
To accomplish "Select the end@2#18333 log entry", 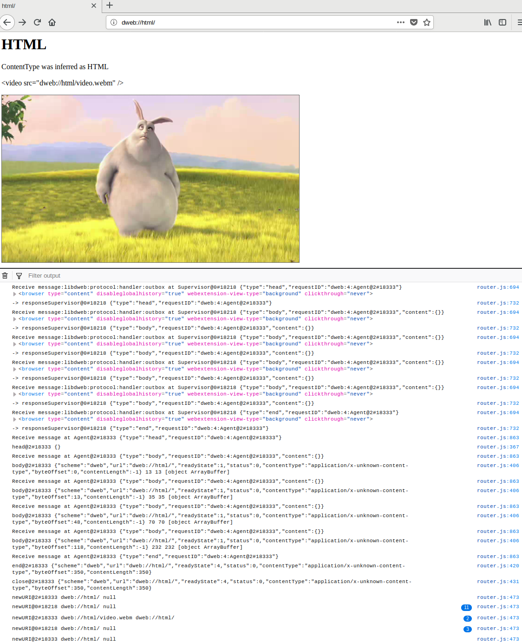I will (209, 569).
